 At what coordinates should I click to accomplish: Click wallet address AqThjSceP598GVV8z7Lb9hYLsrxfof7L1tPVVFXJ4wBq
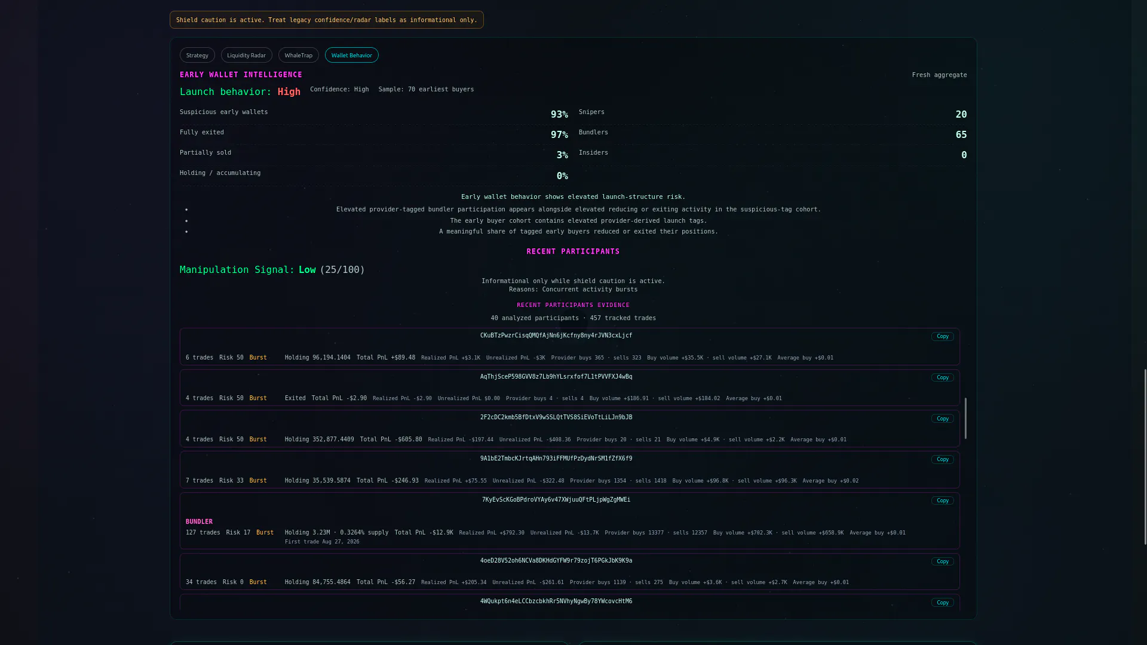[x=556, y=377]
